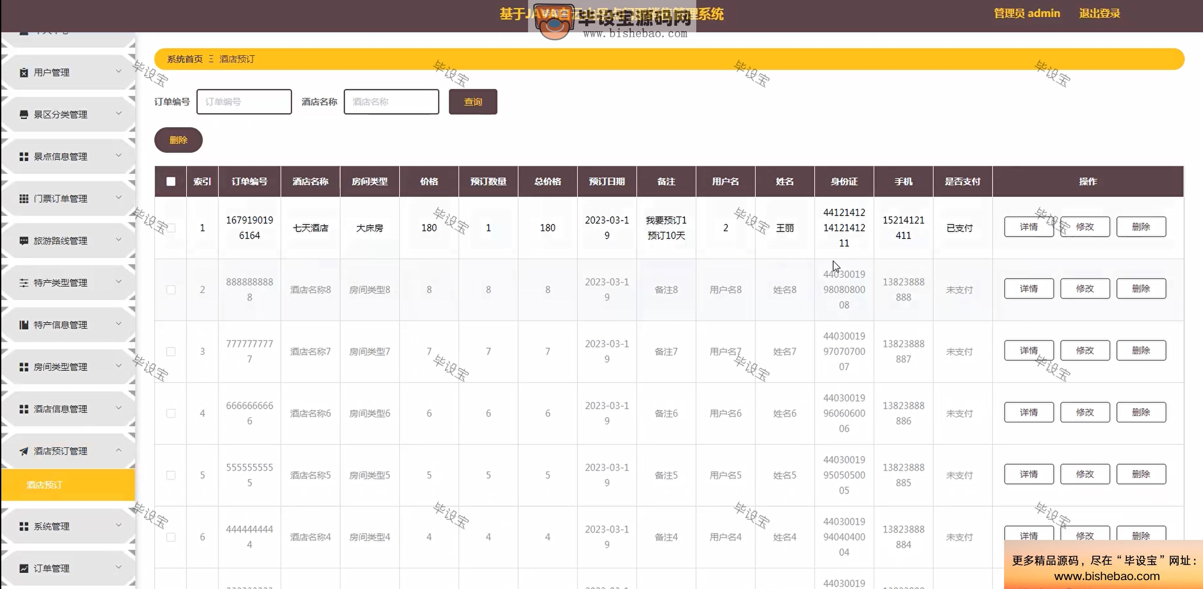Focus the 订单编号 input field
Image resolution: width=1203 pixels, height=589 pixels.
[x=244, y=101]
